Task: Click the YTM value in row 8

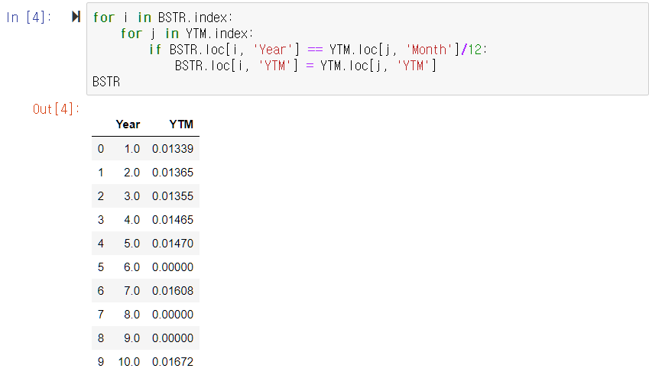Action: pyautogui.click(x=173, y=338)
